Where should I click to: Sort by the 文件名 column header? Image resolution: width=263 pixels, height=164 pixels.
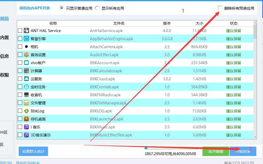click(x=119, y=23)
